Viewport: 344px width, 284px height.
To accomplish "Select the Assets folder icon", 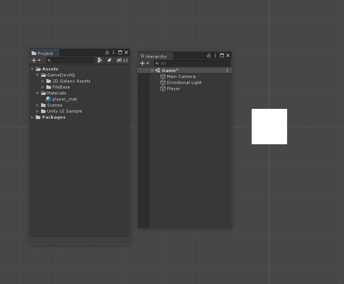I will tap(38, 69).
